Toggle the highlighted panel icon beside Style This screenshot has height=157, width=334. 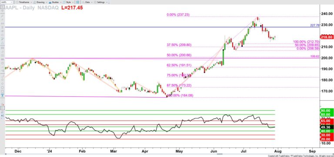coord(77,2)
